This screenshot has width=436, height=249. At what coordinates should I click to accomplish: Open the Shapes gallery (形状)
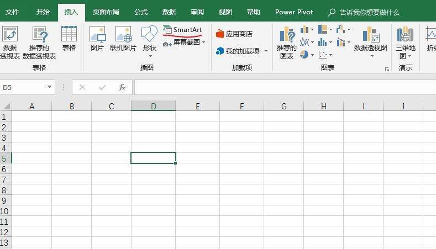[x=149, y=41]
